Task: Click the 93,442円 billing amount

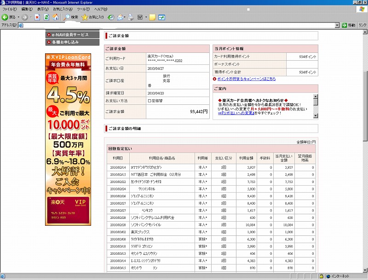Action: click(x=199, y=112)
